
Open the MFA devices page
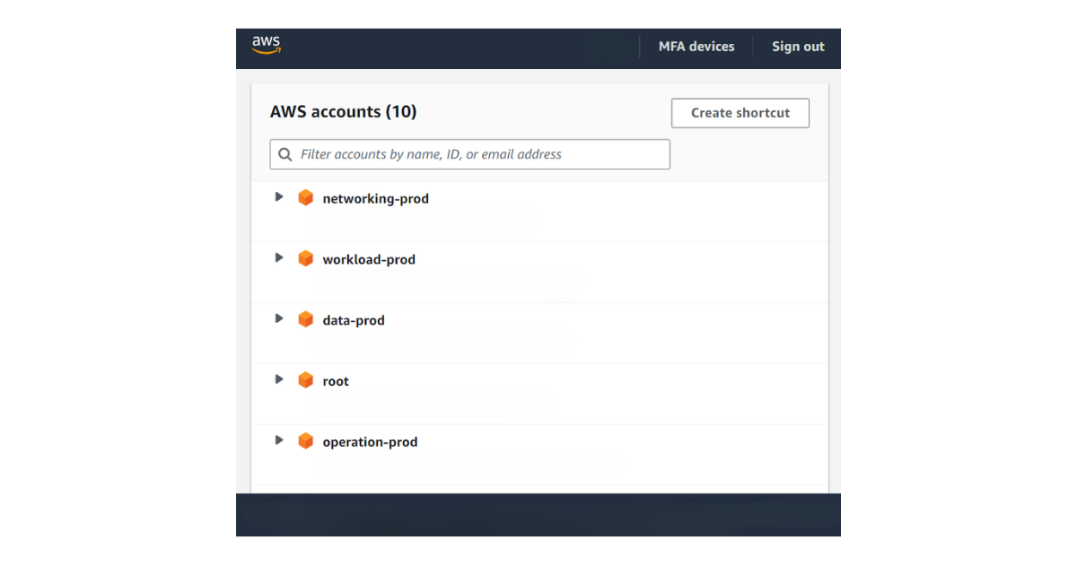(x=696, y=47)
